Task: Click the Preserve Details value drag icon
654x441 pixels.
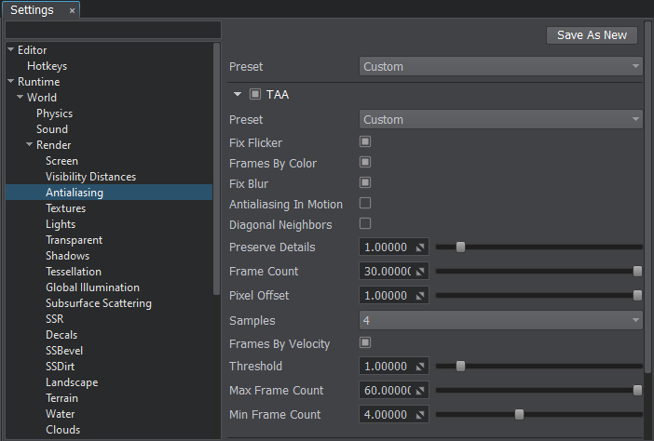Action: (x=420, y=247)
